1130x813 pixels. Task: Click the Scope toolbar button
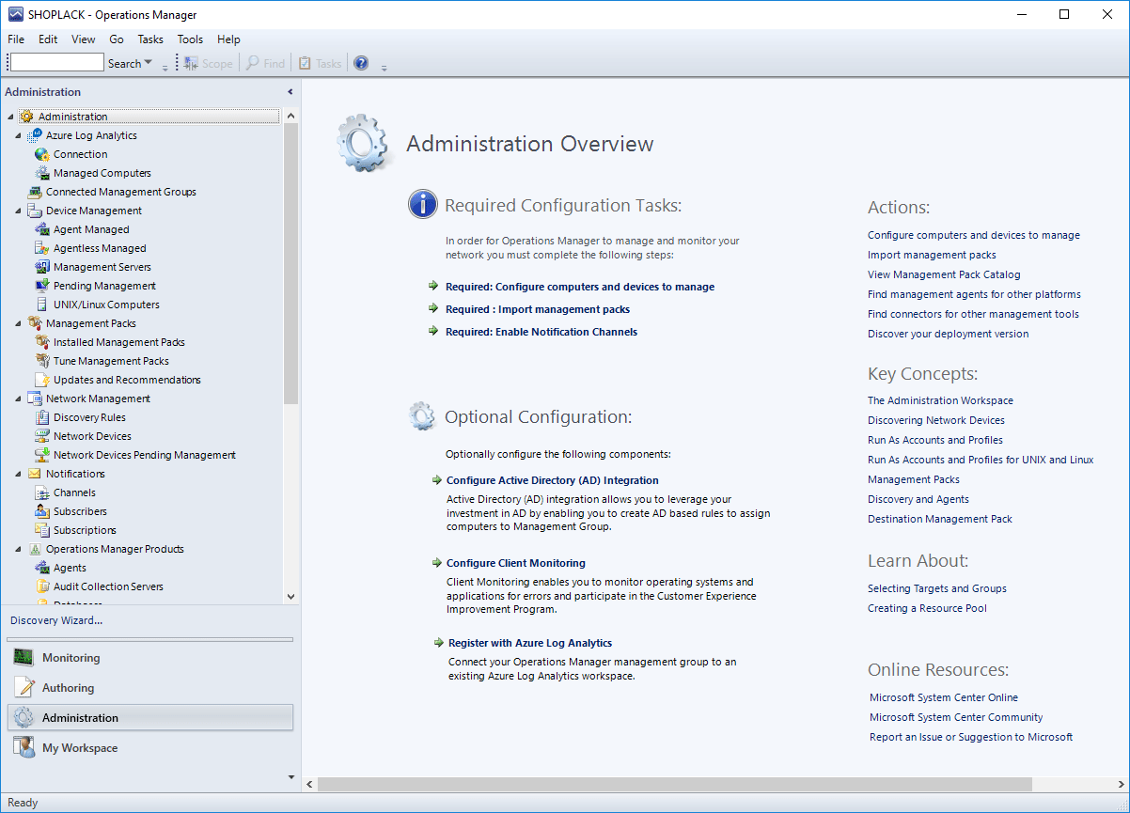pos(208,63)
